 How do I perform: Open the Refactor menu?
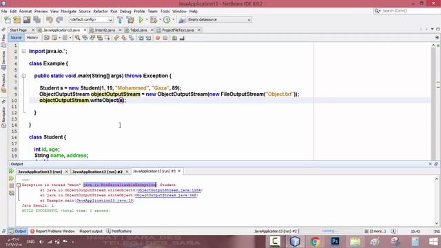101,11
